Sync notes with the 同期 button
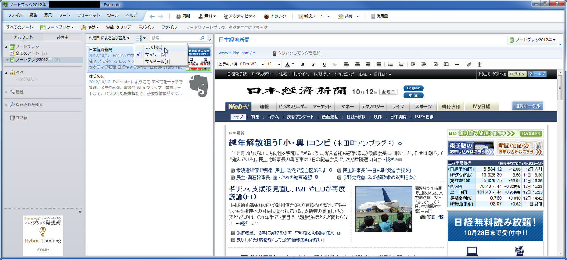The image size is (567, 260). (x=183, y=16)
